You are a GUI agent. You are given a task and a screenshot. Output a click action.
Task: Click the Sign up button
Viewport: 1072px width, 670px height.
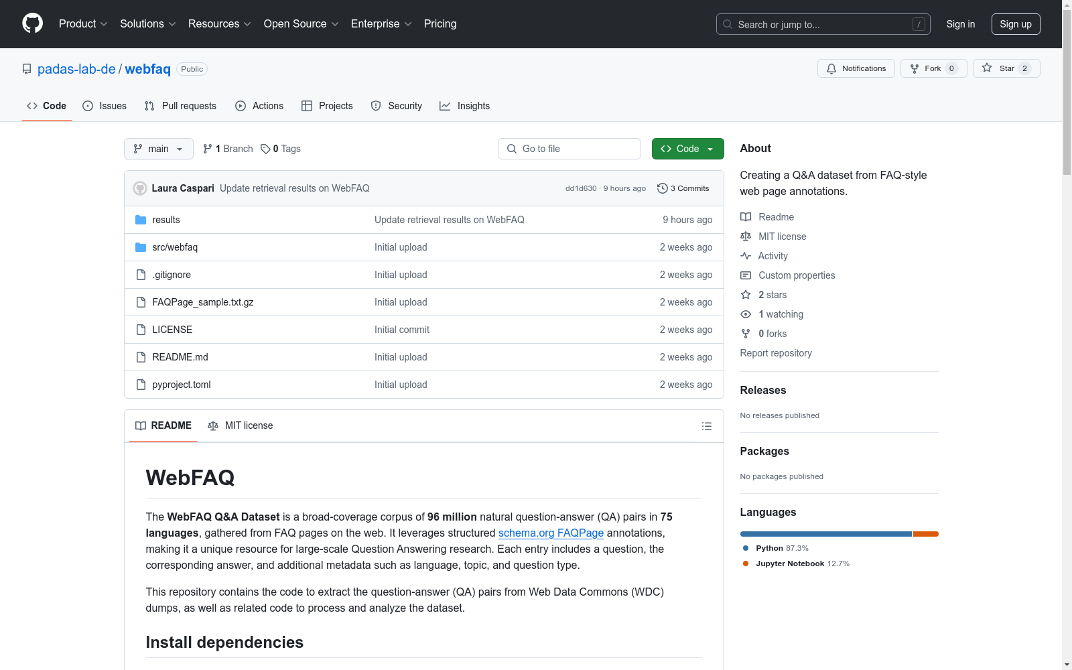1016,24
